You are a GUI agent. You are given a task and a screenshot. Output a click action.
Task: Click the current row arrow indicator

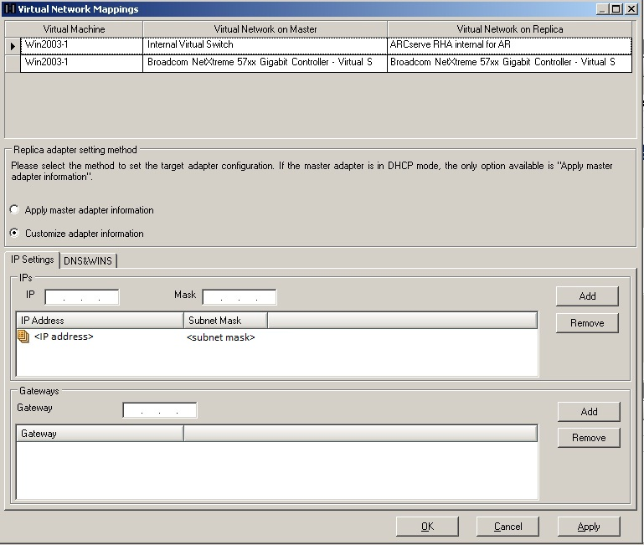(x=13, y=45)
